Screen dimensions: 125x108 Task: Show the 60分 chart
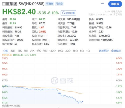(60, 51)
